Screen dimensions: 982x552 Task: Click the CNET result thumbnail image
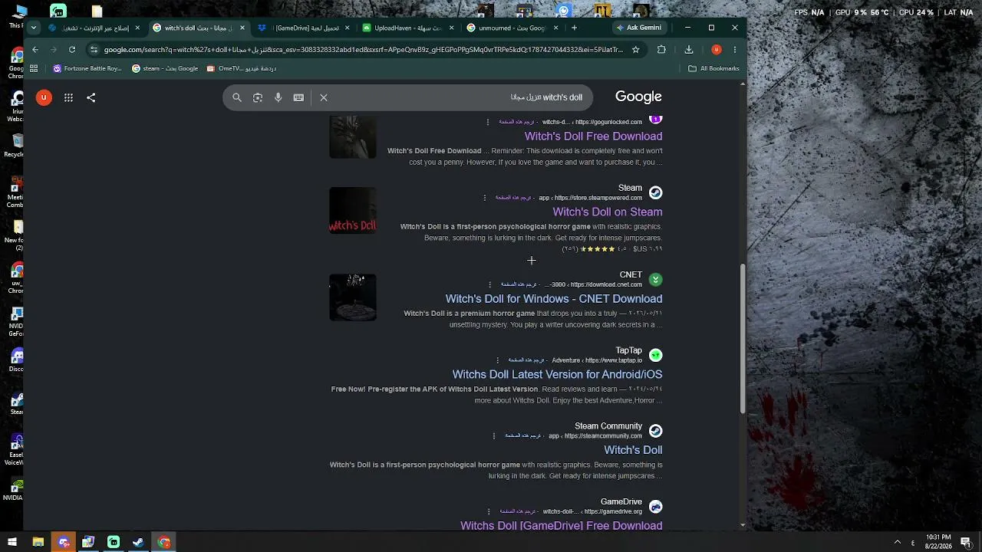353,297
